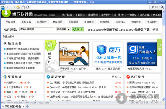166x109 pixels.
Task: Open notice 本站绿色软件来源于网络
Action: (24, 63)
